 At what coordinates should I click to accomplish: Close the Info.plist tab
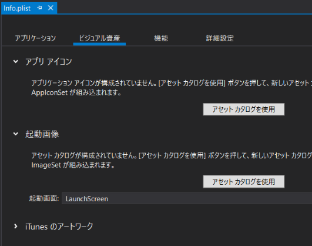coord(51,8)
